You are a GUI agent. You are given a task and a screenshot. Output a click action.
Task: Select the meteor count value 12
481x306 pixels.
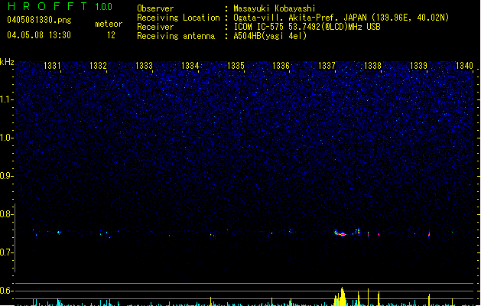tap(111, 35)
